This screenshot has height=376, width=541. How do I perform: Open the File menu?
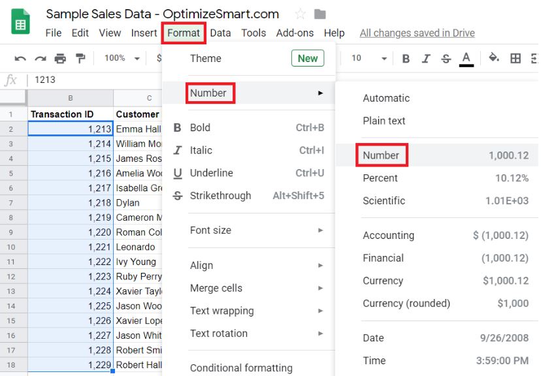point(54,33)
